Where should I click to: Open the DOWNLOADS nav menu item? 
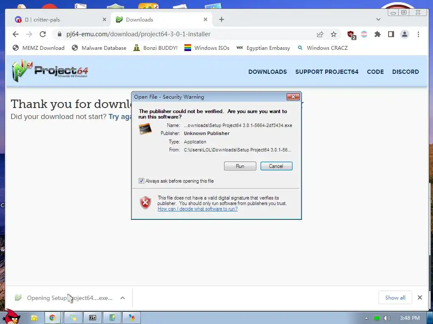(x=268, y=72)
